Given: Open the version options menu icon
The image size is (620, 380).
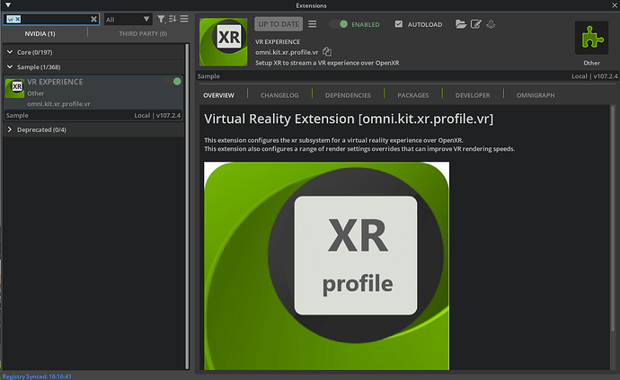Looking at the screenshot, I should [x=313, y=24].
